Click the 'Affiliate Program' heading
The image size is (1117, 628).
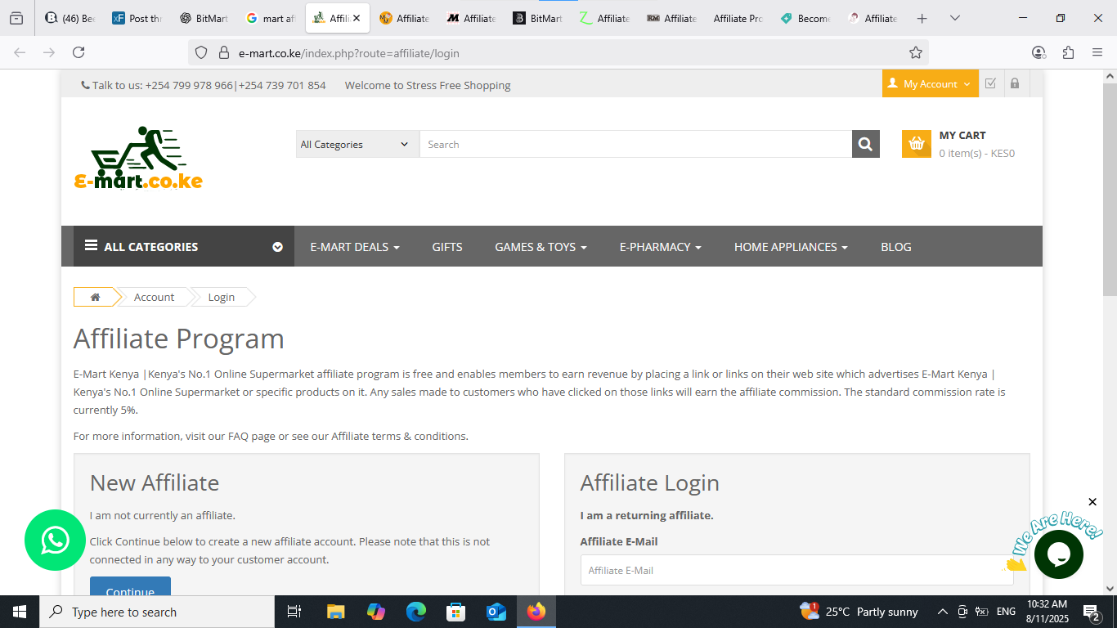179,339
